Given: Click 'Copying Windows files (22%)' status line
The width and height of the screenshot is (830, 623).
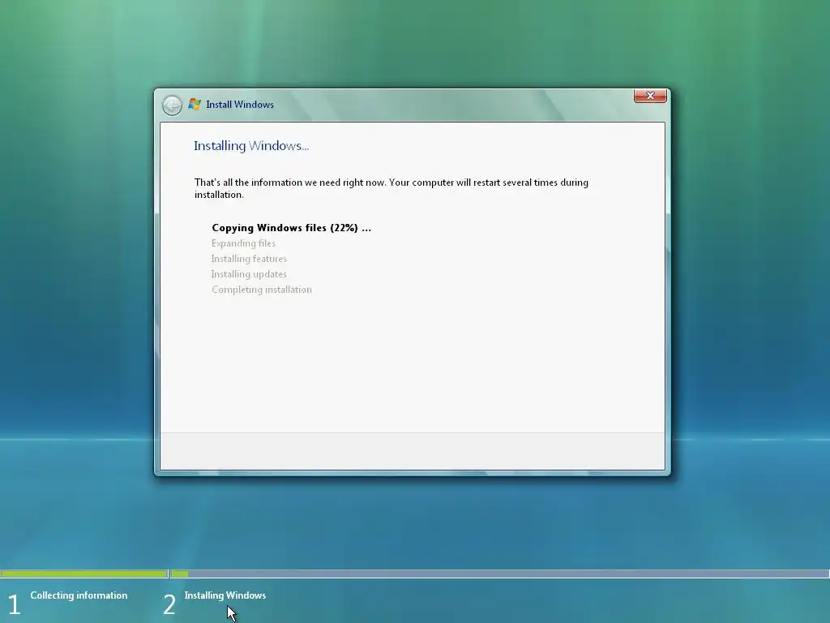Looking at the screenshot, I should coord(291,228).
